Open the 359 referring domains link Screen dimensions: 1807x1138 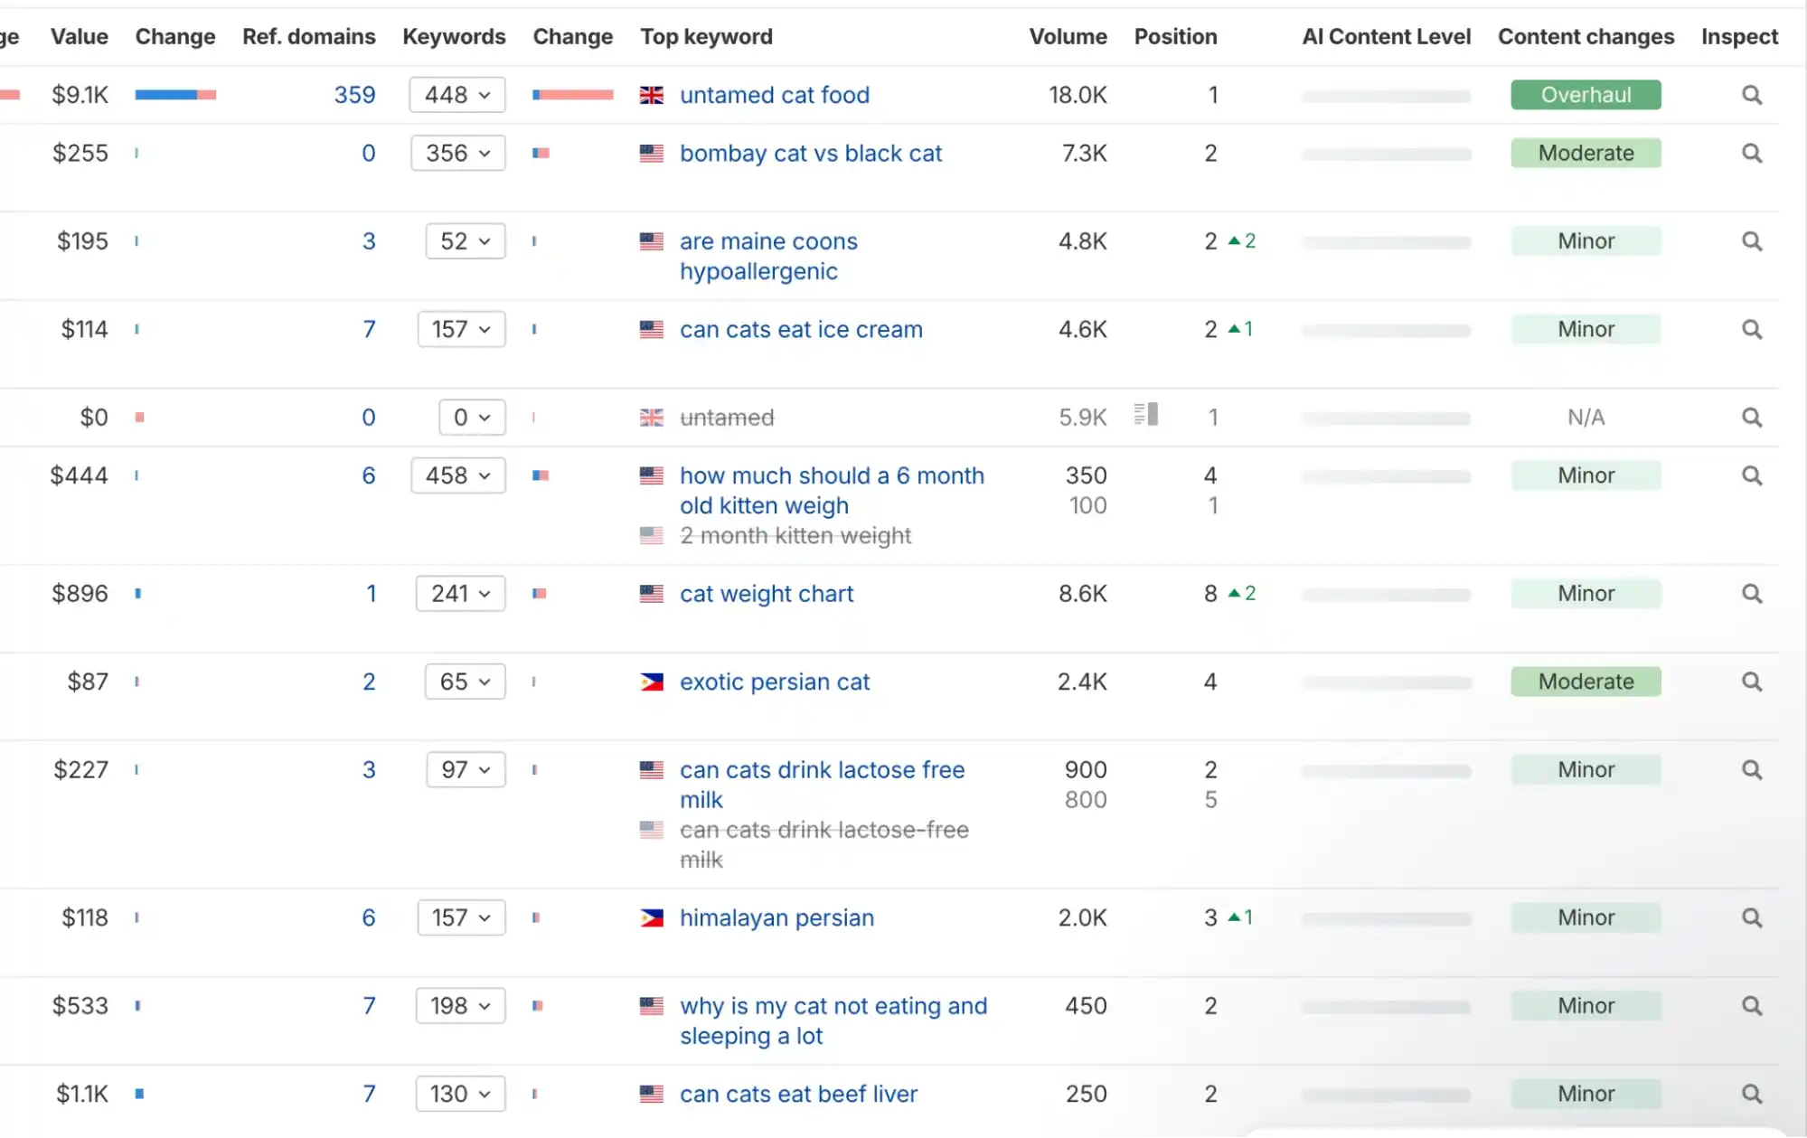pos(354,95)
